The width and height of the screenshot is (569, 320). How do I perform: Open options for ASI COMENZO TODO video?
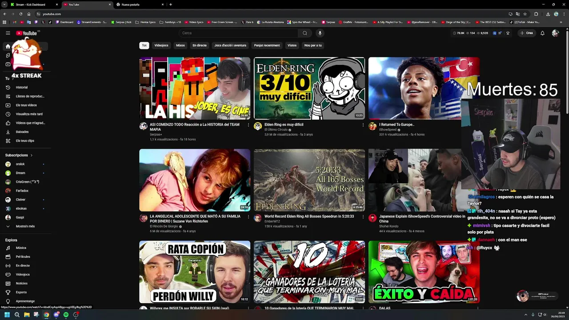(x=248, y=125)
